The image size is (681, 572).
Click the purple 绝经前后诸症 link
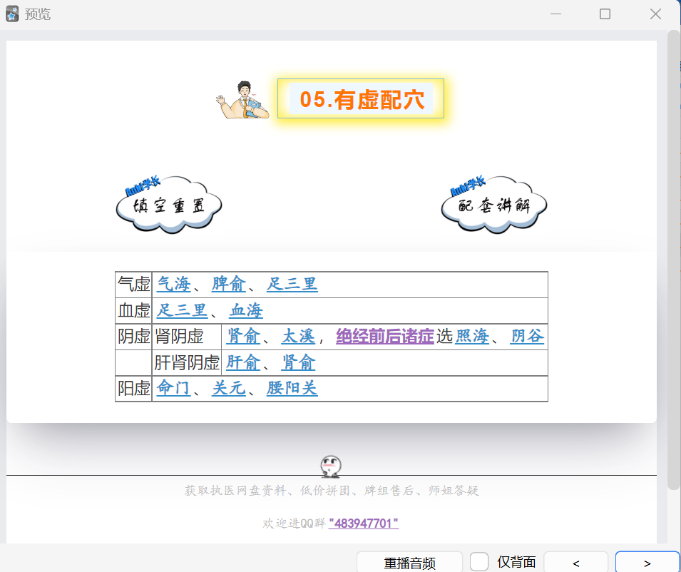(x=385, y=337)
